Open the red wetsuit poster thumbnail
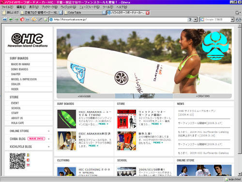Image resolution: width=242 pixels, height=182 pixels. point(127,119)
